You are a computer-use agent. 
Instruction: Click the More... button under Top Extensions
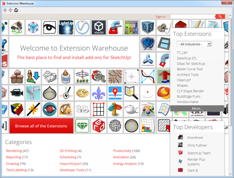[x=197, y=109]
